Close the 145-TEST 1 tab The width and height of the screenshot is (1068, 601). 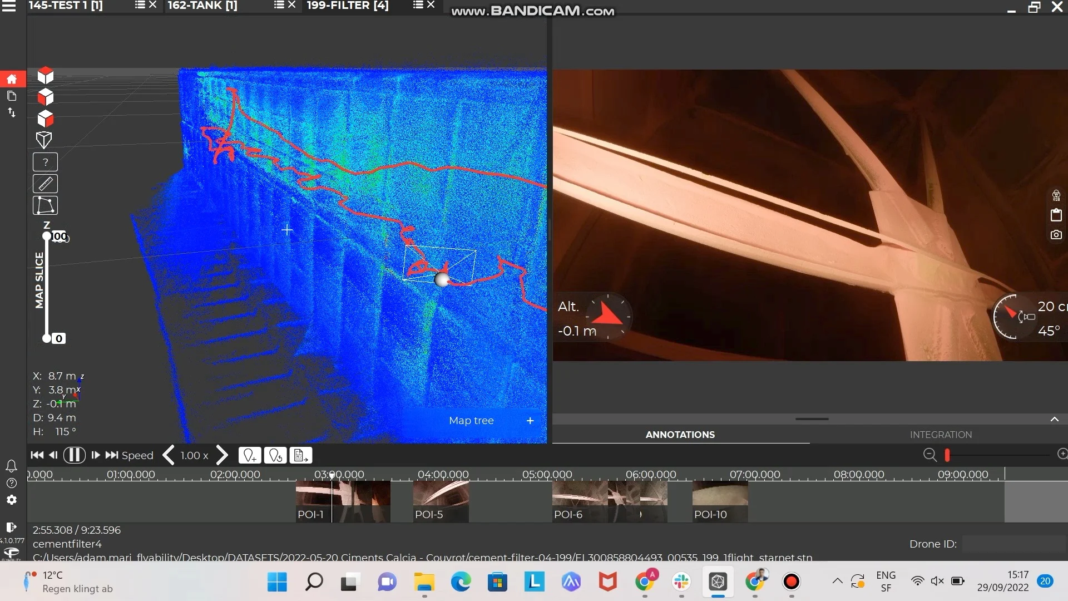[152, 5]
